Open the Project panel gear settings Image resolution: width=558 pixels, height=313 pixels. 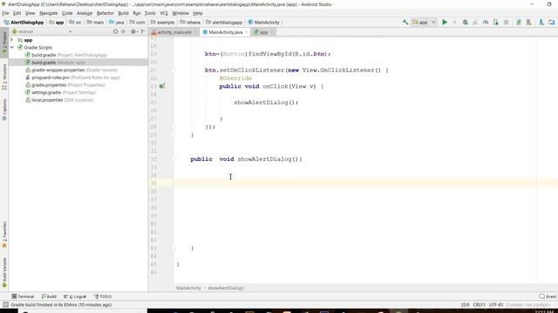pos(133,31)
